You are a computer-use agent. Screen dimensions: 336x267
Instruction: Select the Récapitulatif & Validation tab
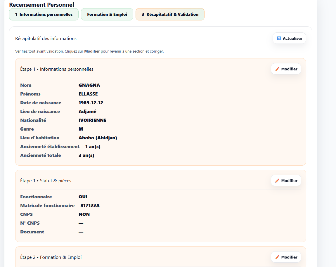(x=170, y=14)
